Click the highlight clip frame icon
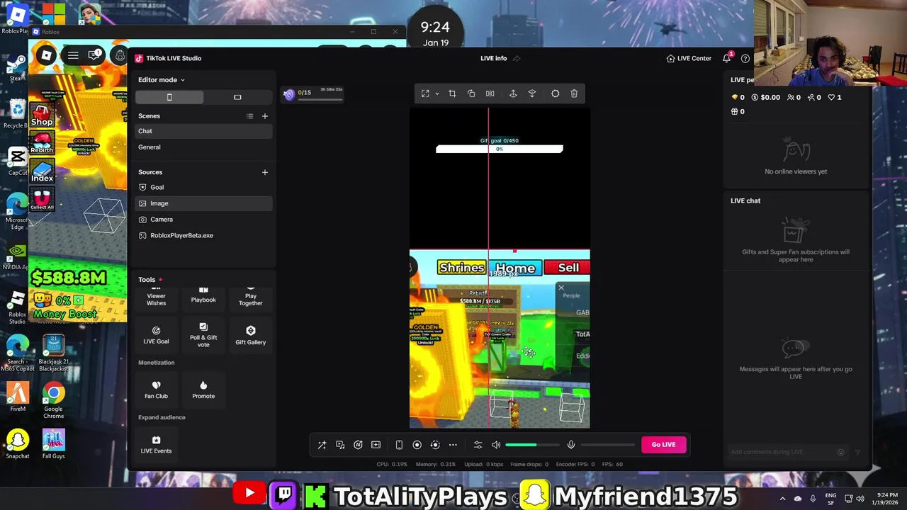 (376, 445)
